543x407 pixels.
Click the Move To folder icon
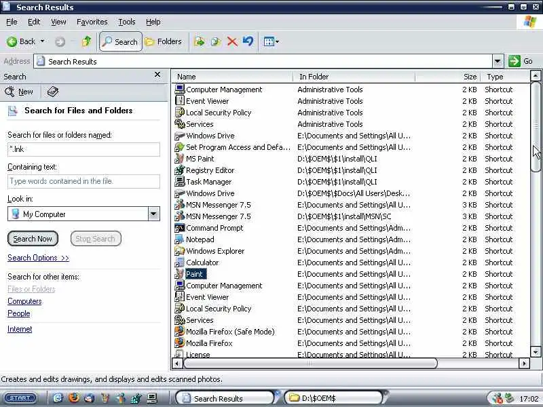[x=200, y=41]
